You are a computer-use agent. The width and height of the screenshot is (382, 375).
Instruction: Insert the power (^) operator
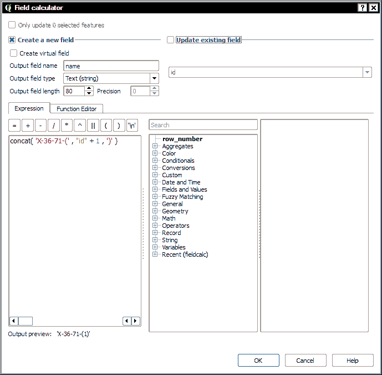pyautogui.click(x=80, y=125)
